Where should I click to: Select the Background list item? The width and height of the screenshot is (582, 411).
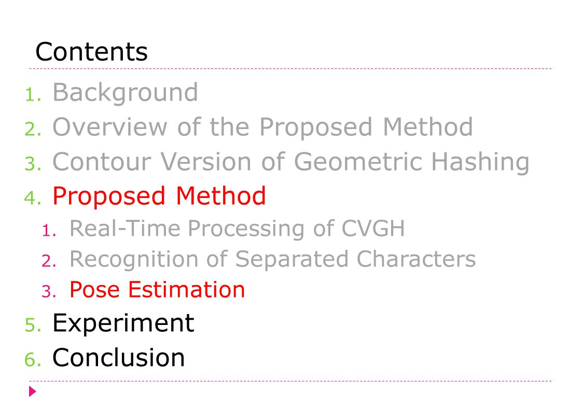click(x=125, y=92)
